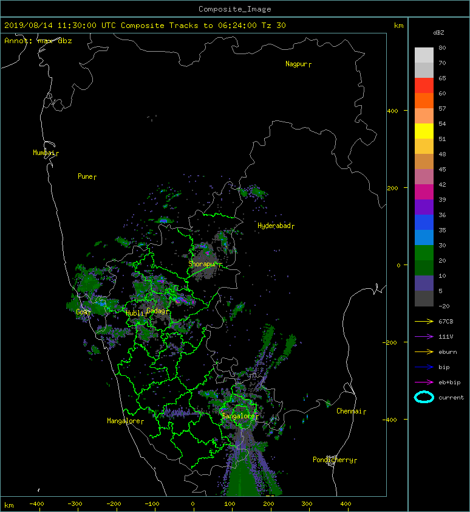Click the yellow 67CB arrow in the legend

pyautogui.click(x=424, y=322)
